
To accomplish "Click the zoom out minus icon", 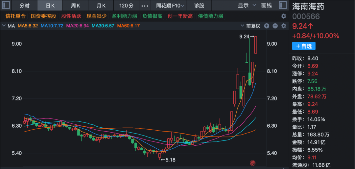I will point(275,26).
